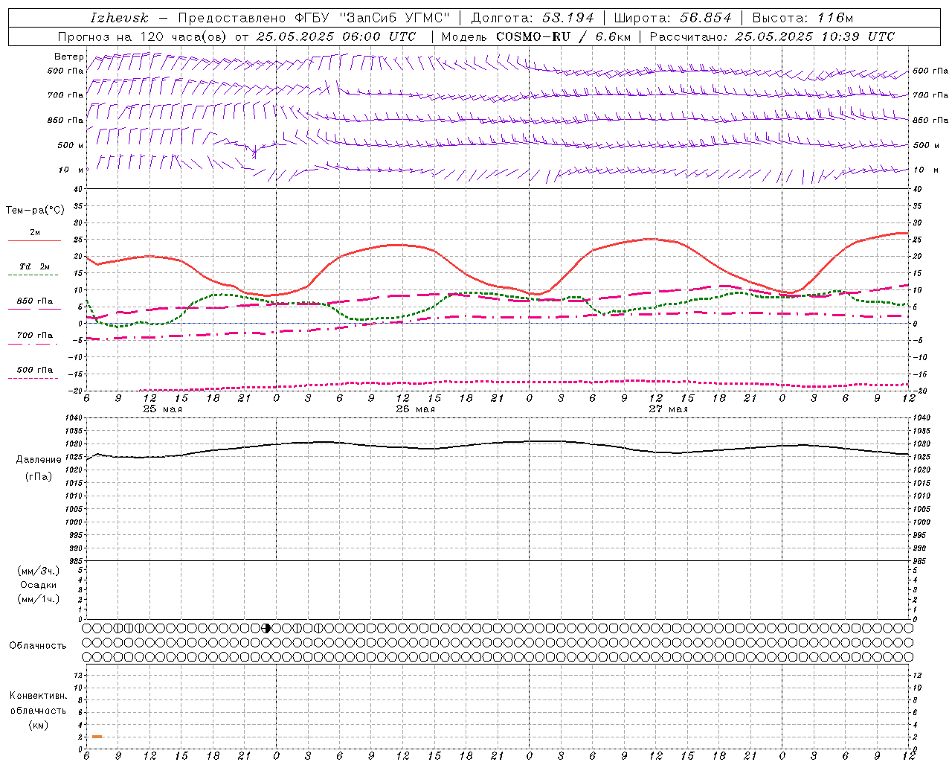Click the Ветер panel label
Image resolution: width=952 pixels, height=762 pixels.
69,57
